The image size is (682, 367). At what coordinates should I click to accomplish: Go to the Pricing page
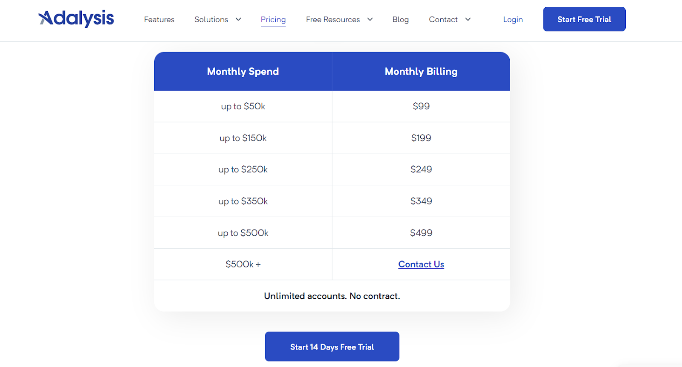coord(273,20)
